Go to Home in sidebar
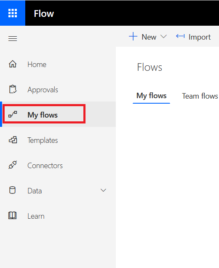Viewport: 219px width, 268px height. pos(37,64)
